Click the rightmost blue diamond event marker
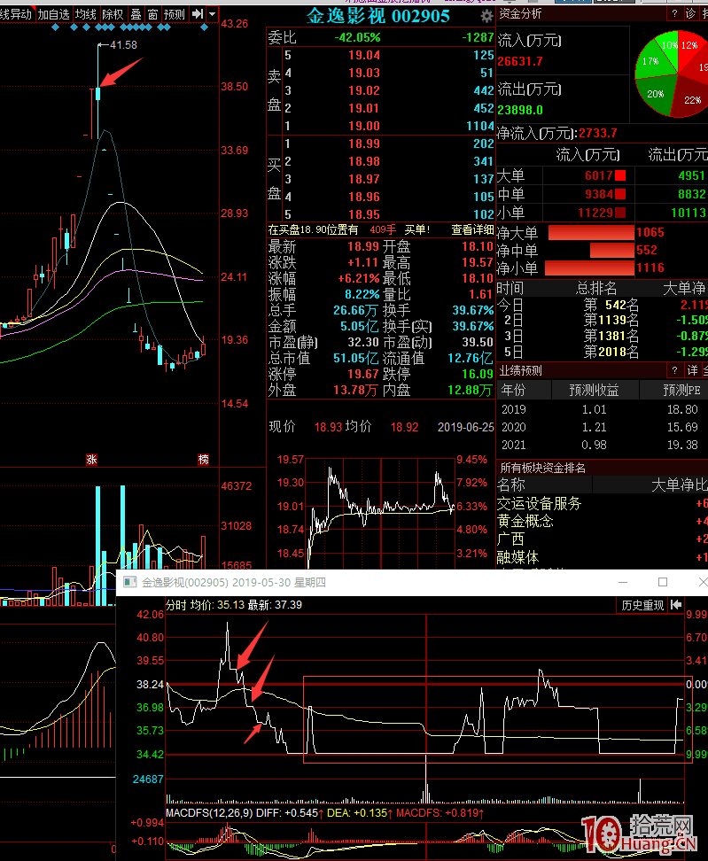The image size is (708, 861). click(205, 27)
